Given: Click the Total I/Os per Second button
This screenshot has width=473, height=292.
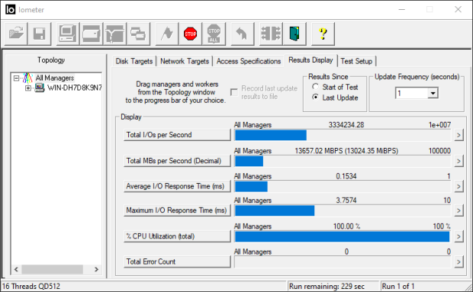Looking at the screenshot, I should tap(177, 135).
